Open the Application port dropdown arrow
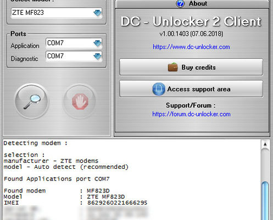The width and height of the screenshot is (273, 220). pos(97,43)
